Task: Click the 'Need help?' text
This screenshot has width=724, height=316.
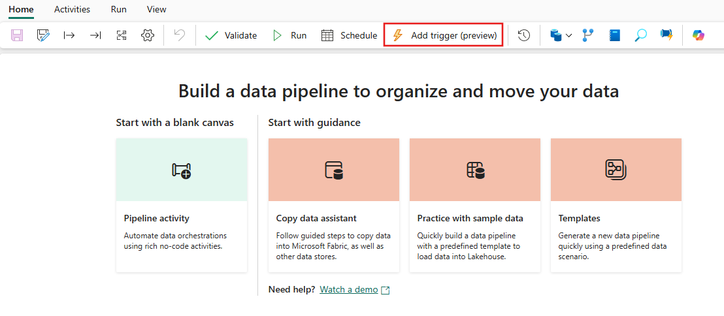Action: tap(292, 289)
